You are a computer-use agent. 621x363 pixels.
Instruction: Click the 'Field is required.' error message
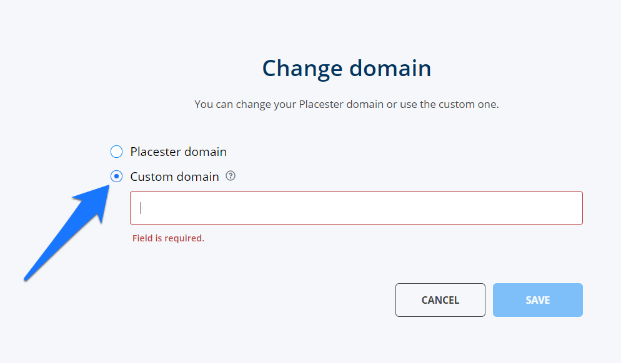click(x=168, y=238)
